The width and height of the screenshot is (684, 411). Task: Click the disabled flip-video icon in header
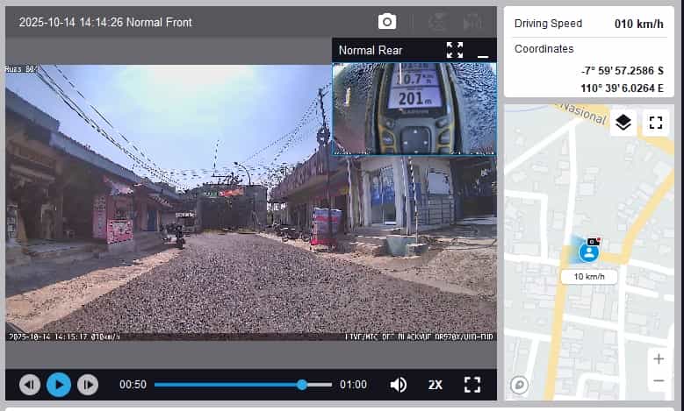pyautogui.click(x=472, y=22)
